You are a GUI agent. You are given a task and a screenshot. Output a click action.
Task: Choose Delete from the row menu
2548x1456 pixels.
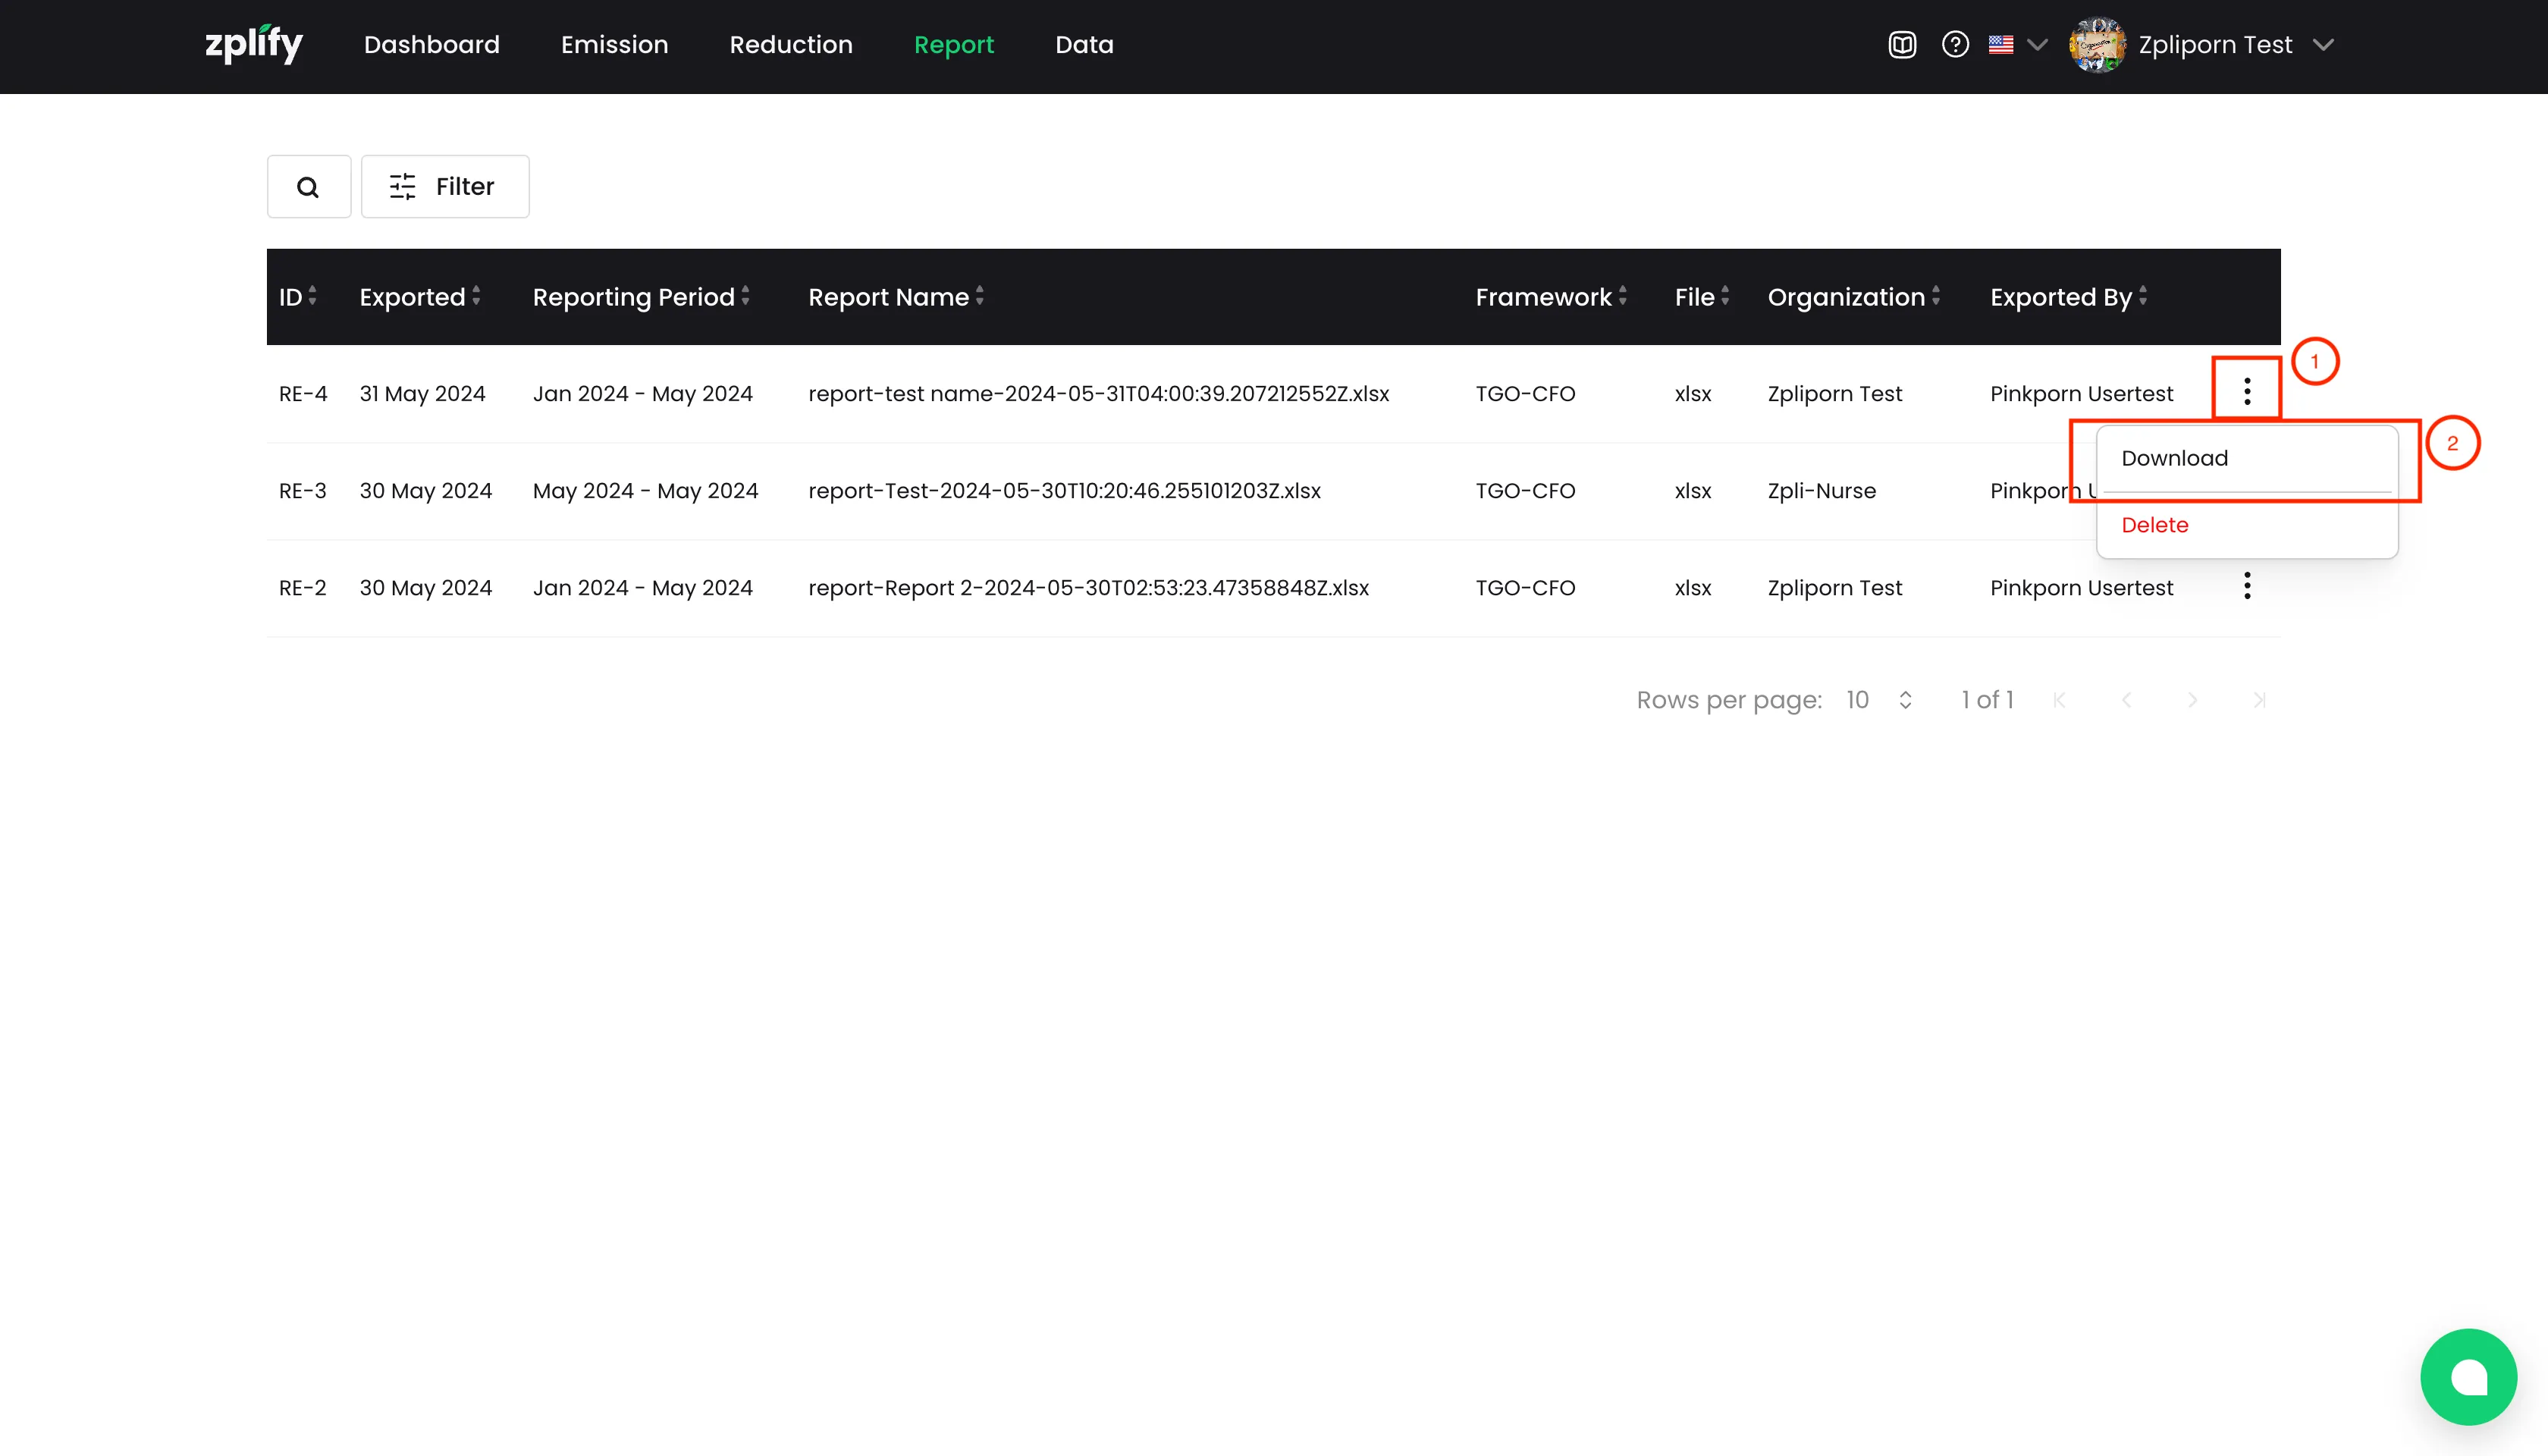click(2154, 525)
